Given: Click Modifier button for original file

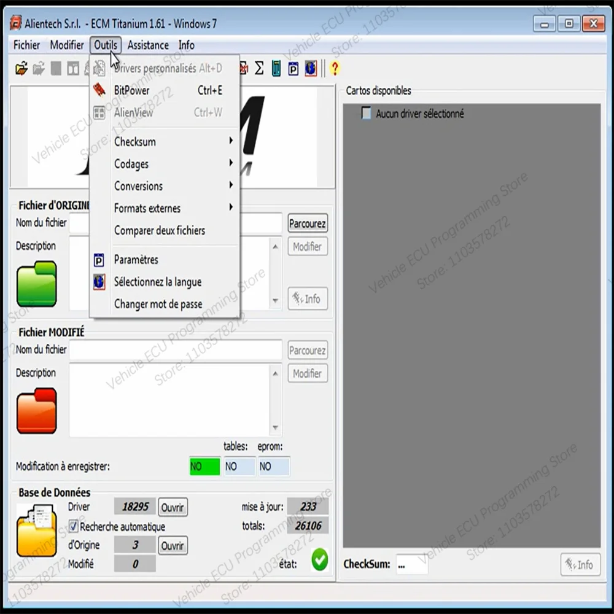Looking at the screenshot, I should coord(308,246).
